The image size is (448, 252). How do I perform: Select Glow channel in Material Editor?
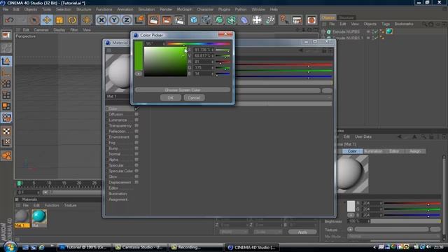tap(113, 176)
